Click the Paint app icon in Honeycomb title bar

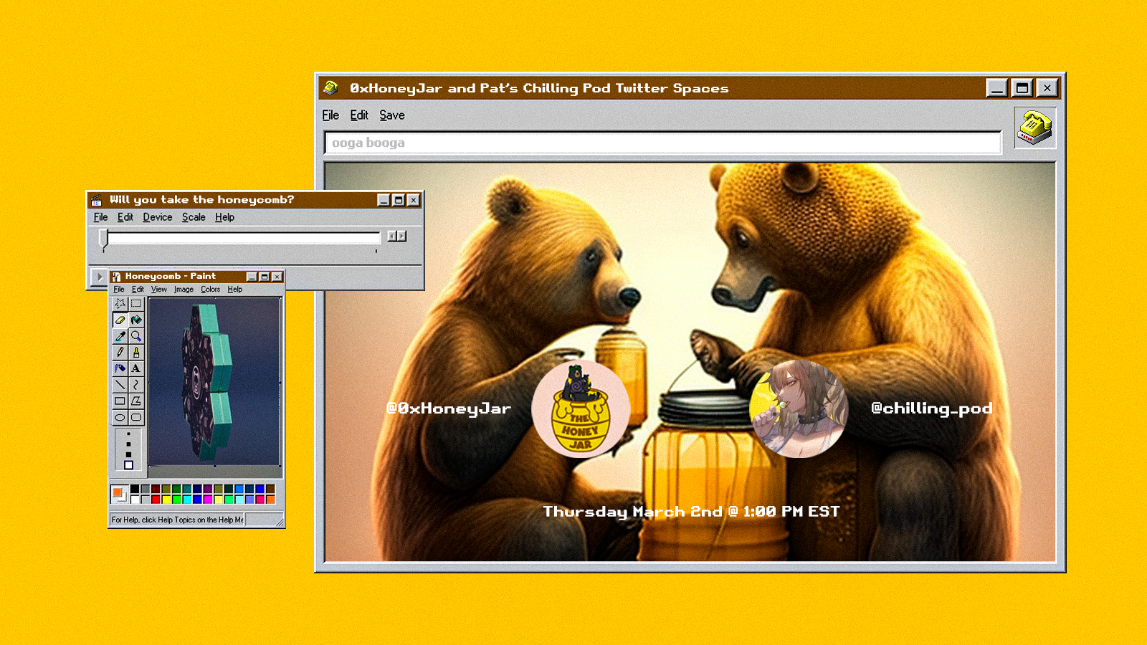116,277
